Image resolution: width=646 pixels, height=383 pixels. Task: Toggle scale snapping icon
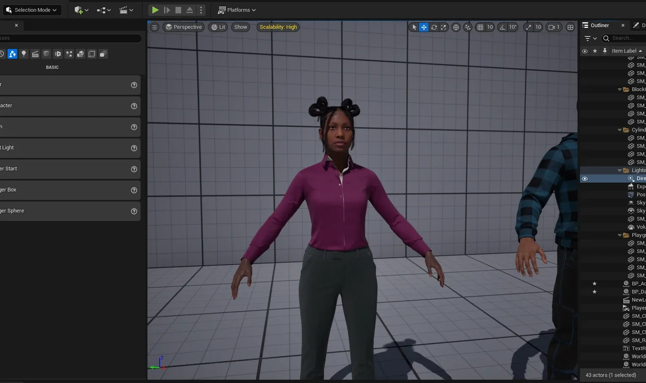pyautogui.click(x=528, y=27)
